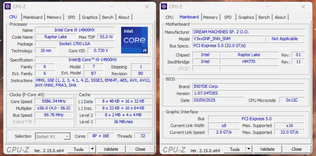Click the Ext. Model value 'B7'
Image resolution: width=316 pixels, height=156 pixels.
click(94, 73)
